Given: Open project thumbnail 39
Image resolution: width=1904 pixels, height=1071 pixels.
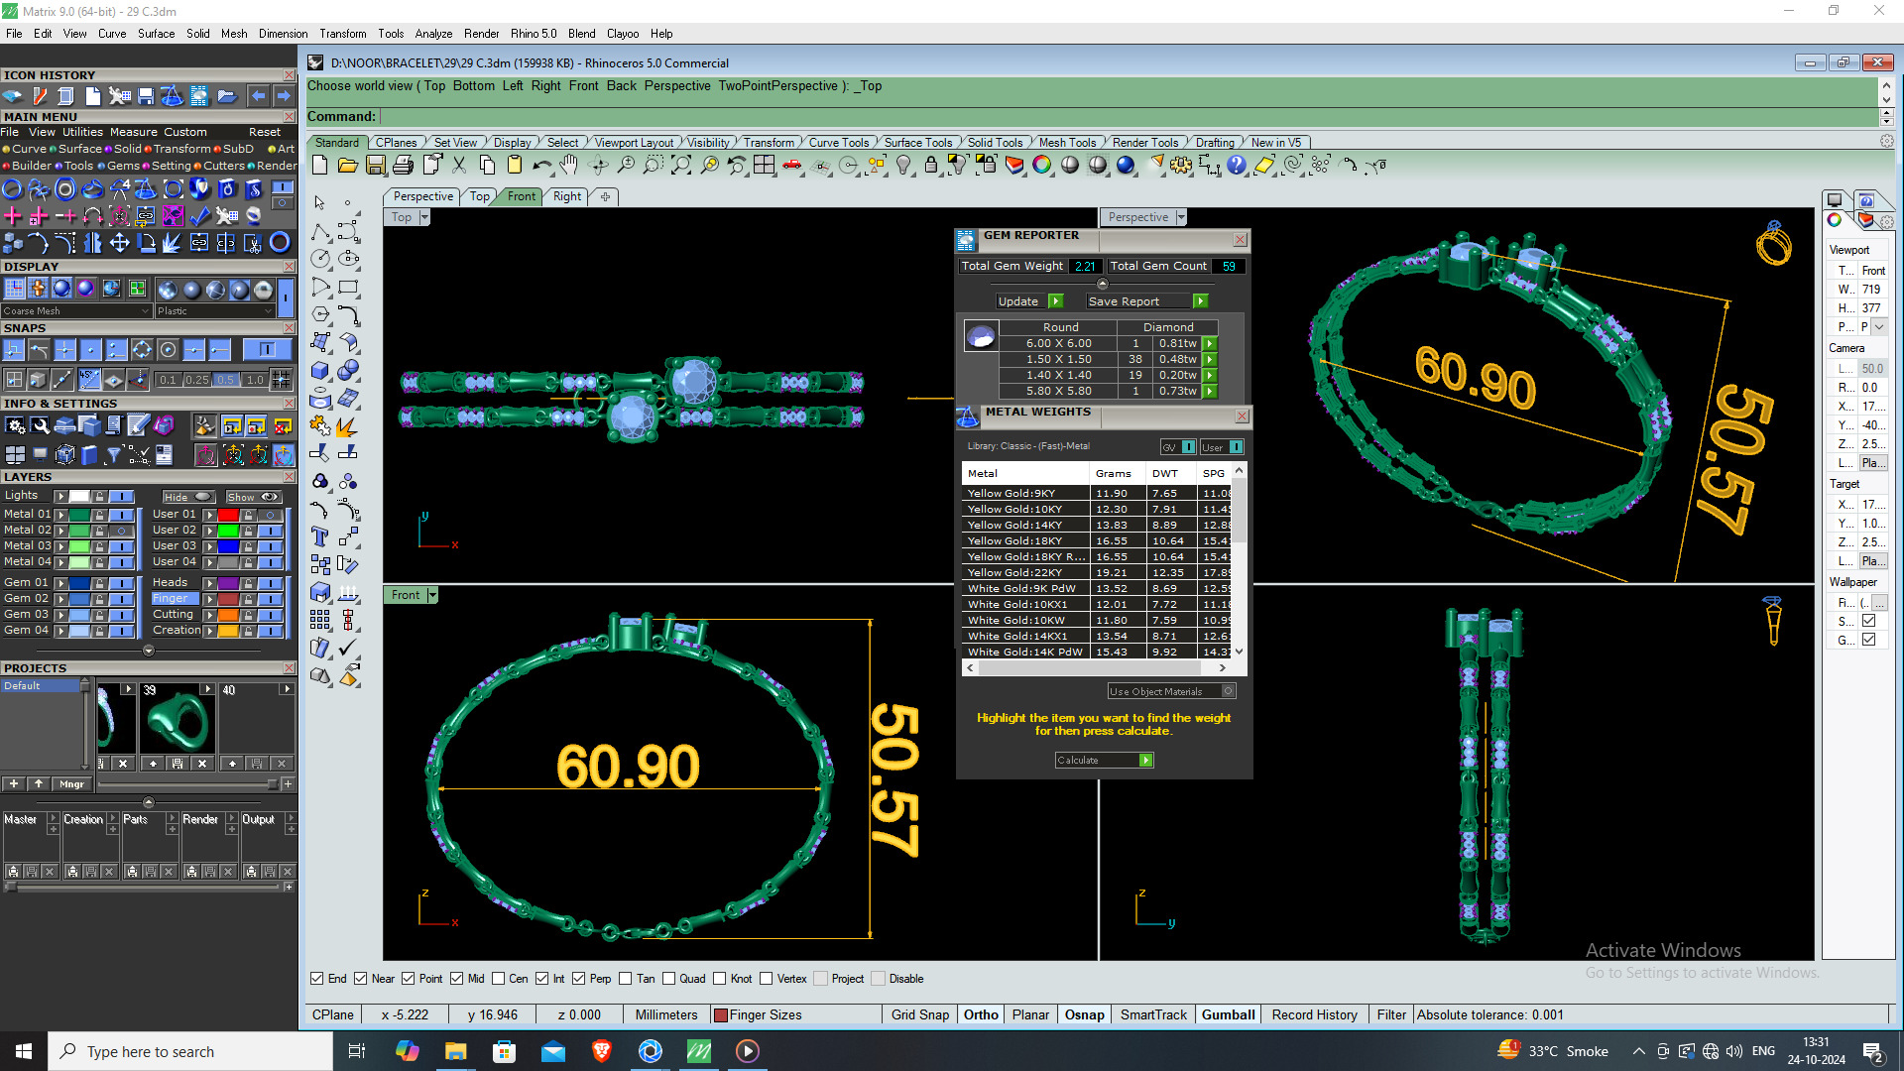Looking at the screenshot, I should [177, 721].
